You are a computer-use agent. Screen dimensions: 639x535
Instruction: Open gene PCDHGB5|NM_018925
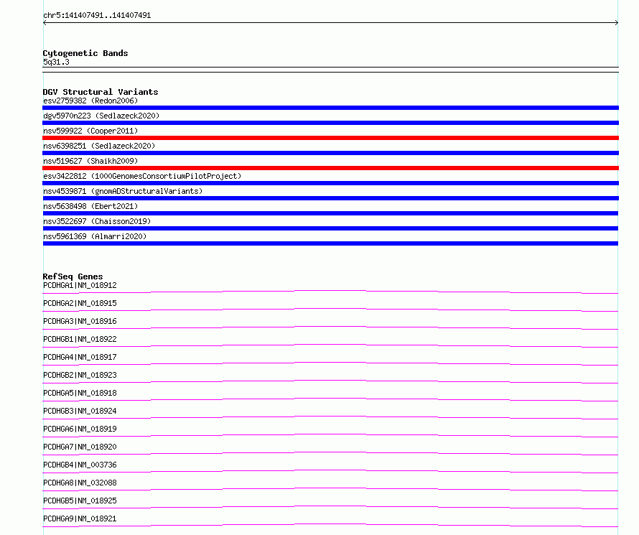click(80, 501)
